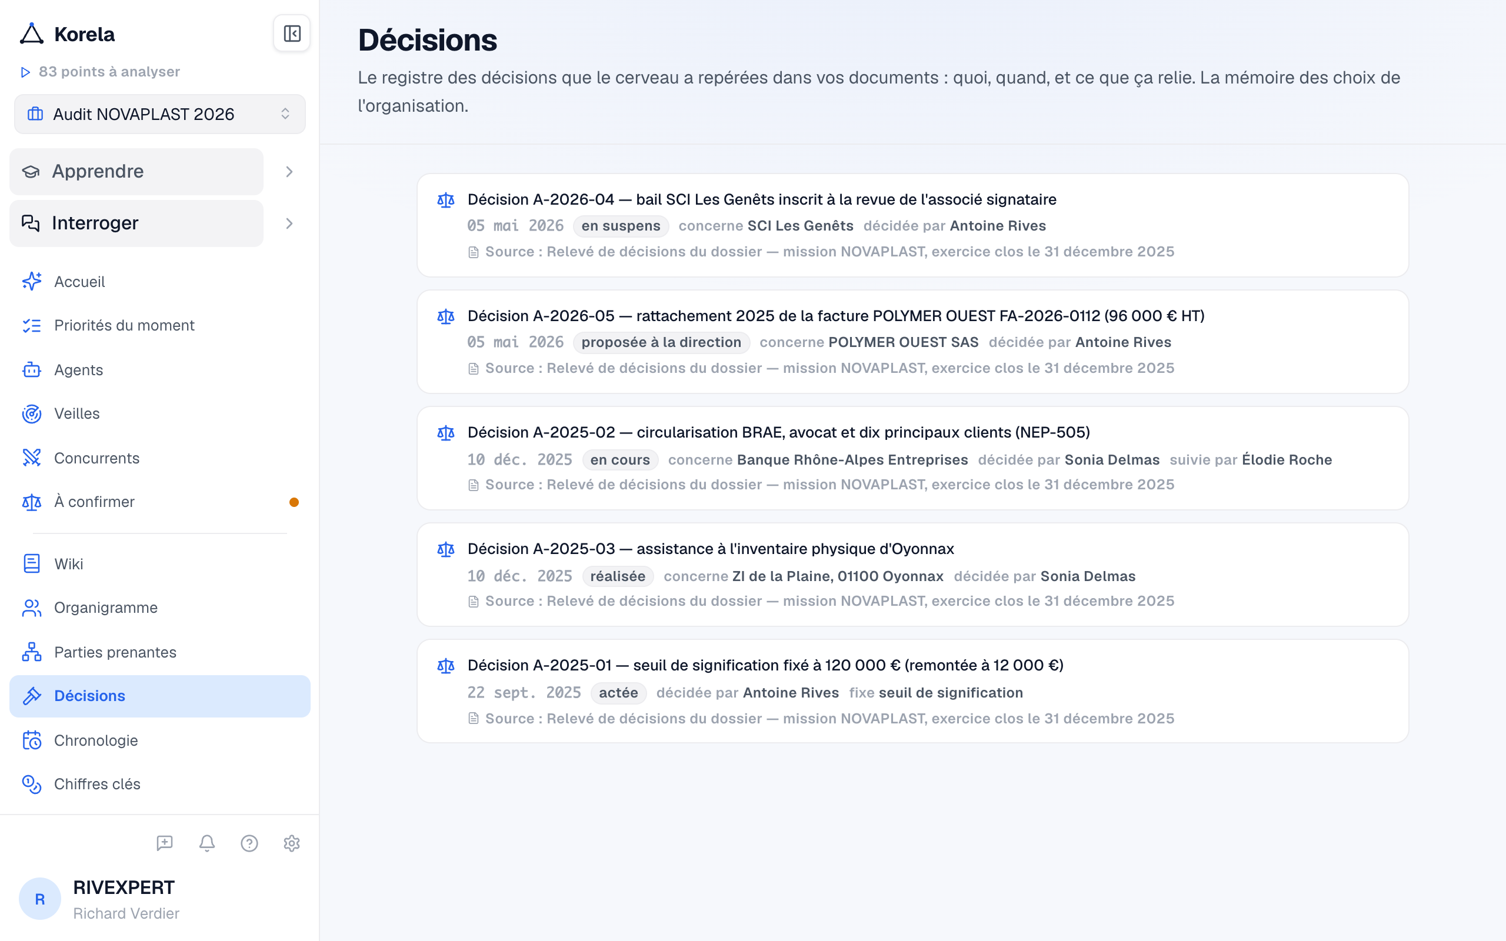Click the 'en cours' status badge
The image size is (1506, 941).
620,460
